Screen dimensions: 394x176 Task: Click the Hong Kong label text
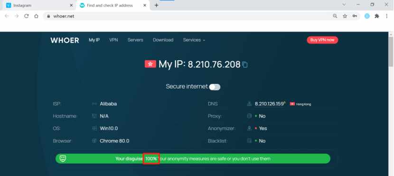pyautogui.click(x=303, y=104)
